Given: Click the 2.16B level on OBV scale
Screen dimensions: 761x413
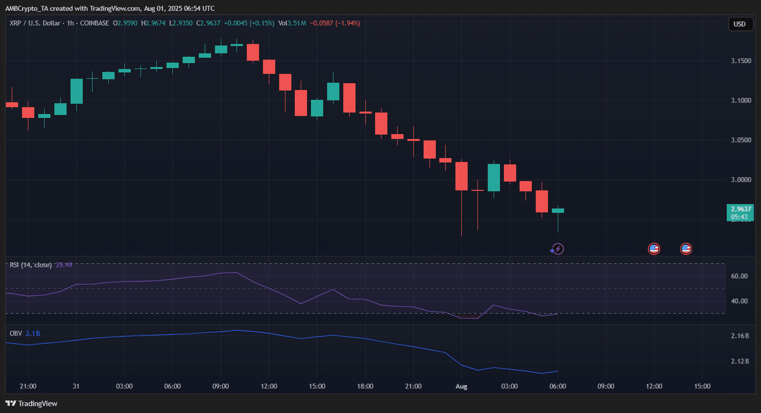Looking at the screenshot, I should (739, 336).
